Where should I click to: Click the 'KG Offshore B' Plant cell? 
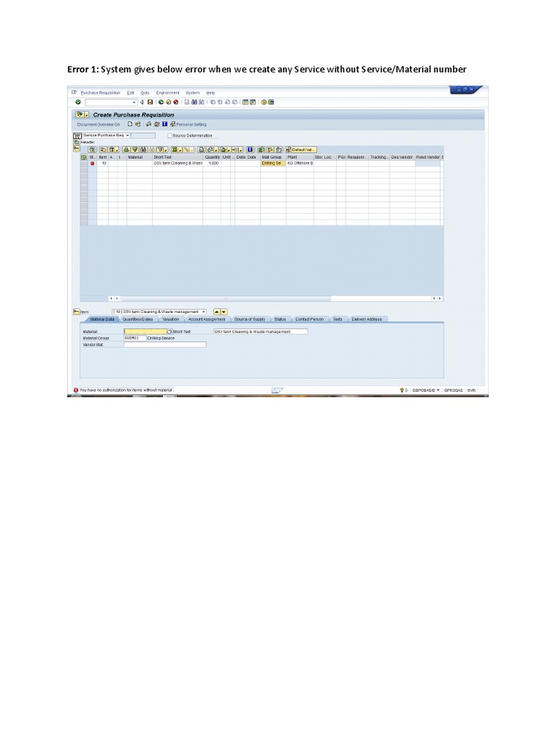(x=300, y=163)
